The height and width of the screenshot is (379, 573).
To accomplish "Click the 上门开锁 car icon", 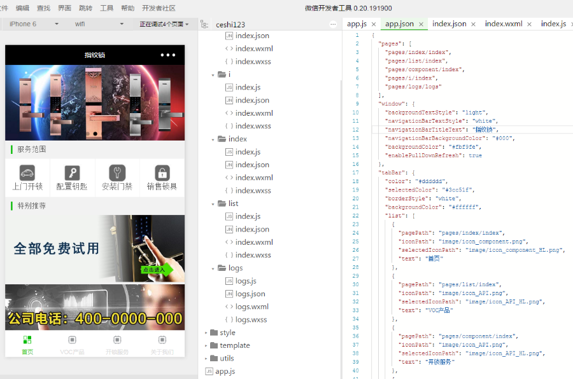I will pyautogui.click(x=27, y=173).
